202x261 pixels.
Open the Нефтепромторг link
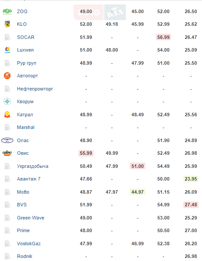[x=35, y=89]
